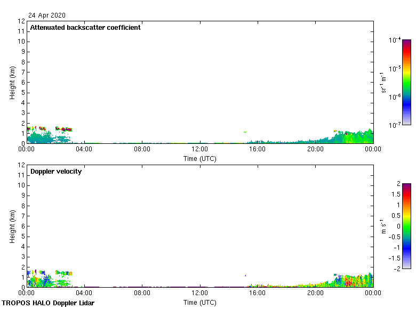416x309 pixels.
Task: Click 'Height (km)' axis label of the top plot
Action: 12,83
